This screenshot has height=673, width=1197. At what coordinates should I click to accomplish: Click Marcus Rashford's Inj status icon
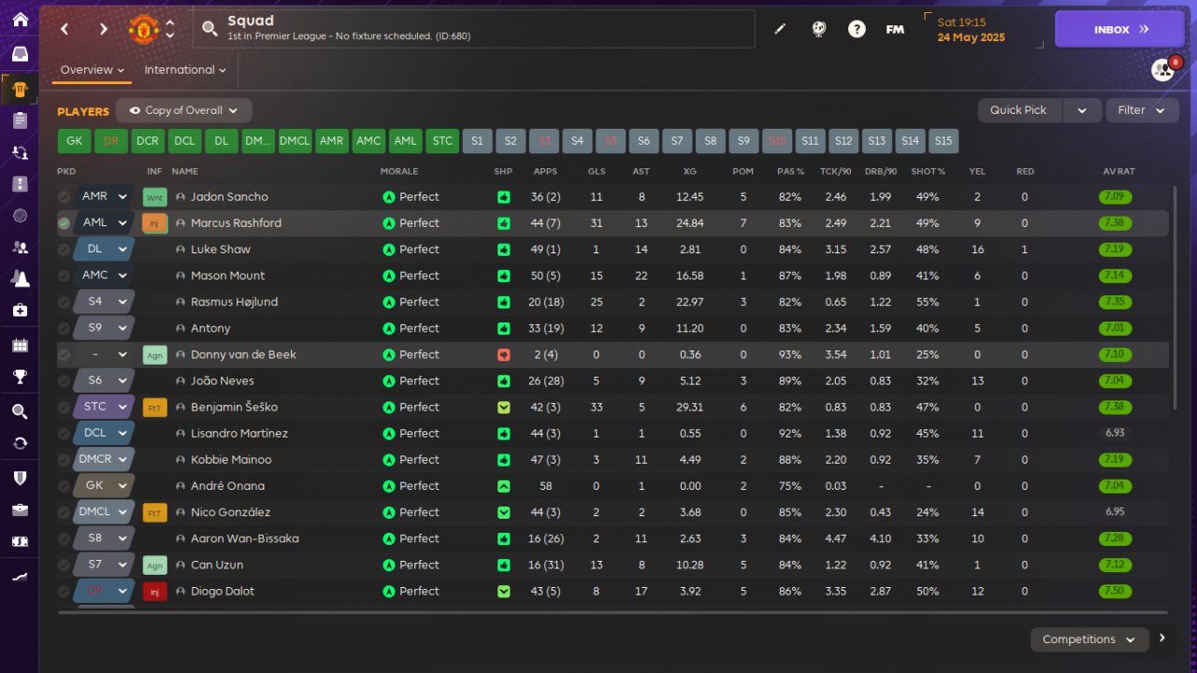point(154,223)
